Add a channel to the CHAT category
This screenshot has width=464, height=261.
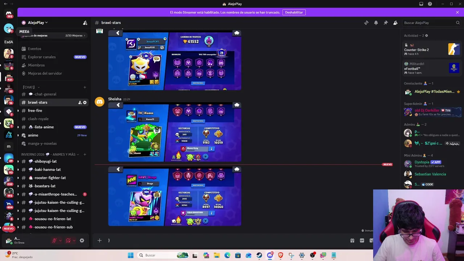85,87
